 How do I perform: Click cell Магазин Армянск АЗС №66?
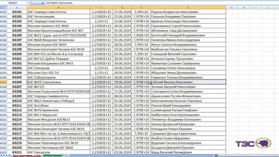pyautogui.click(x=58, y=26)
